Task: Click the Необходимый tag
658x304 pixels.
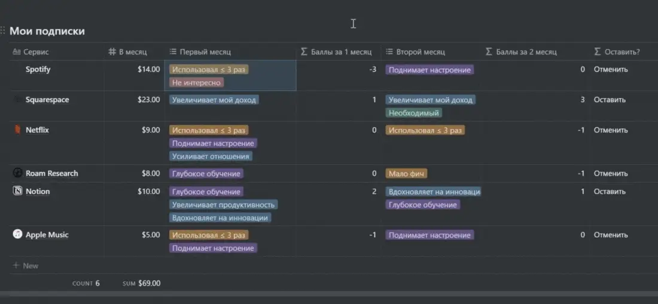Action: tap(414, 113)
